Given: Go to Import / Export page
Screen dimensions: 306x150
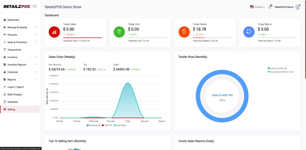Looking at the screenshot, I should pyautogui.click(x=15, y=87).
